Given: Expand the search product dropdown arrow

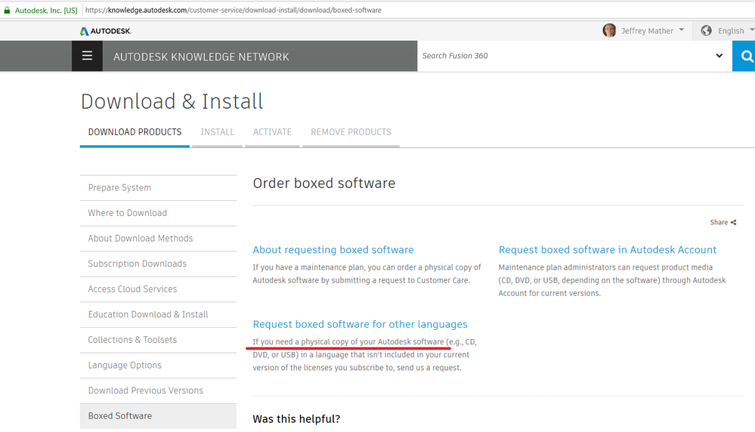Looking at the screenshot, I should tap(719, 56).
